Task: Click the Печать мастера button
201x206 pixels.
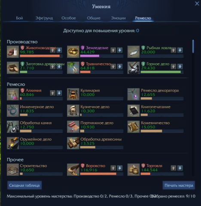Action: click(179, 185)
